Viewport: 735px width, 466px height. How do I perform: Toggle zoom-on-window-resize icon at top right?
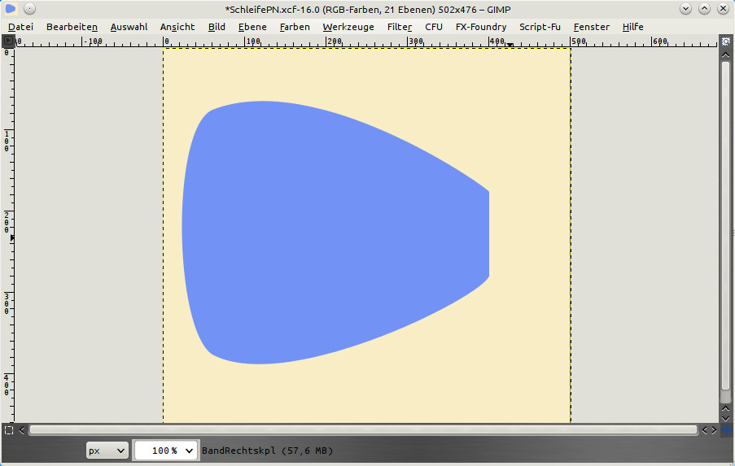point(725,41)
